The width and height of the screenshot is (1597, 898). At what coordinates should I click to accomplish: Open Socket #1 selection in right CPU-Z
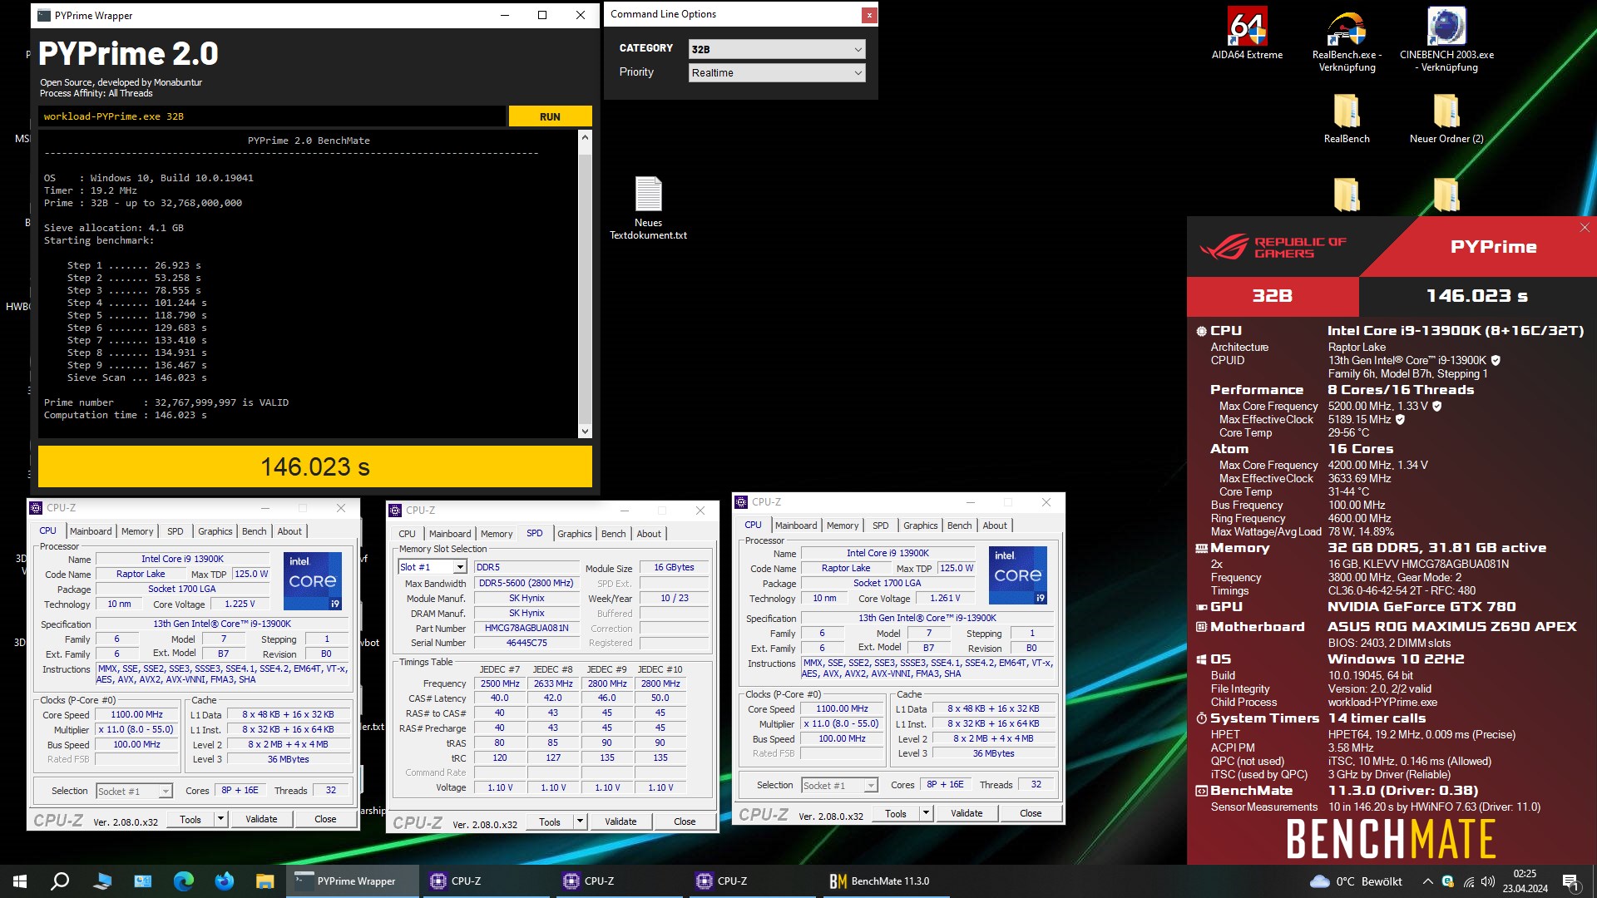pyautogui.click(x=839, y=785)
